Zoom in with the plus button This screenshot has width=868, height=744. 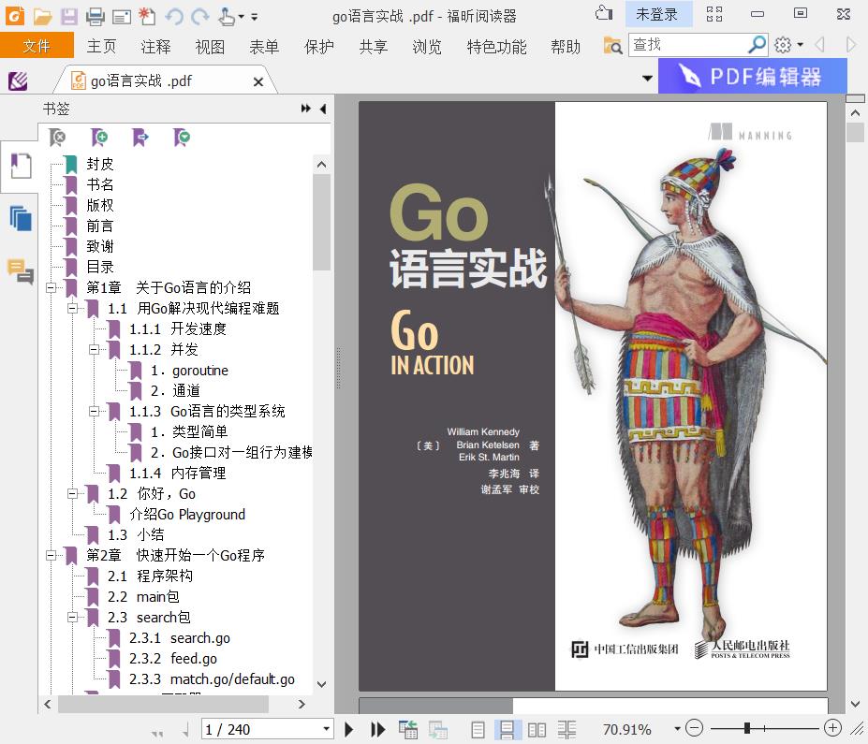[832, 728]
